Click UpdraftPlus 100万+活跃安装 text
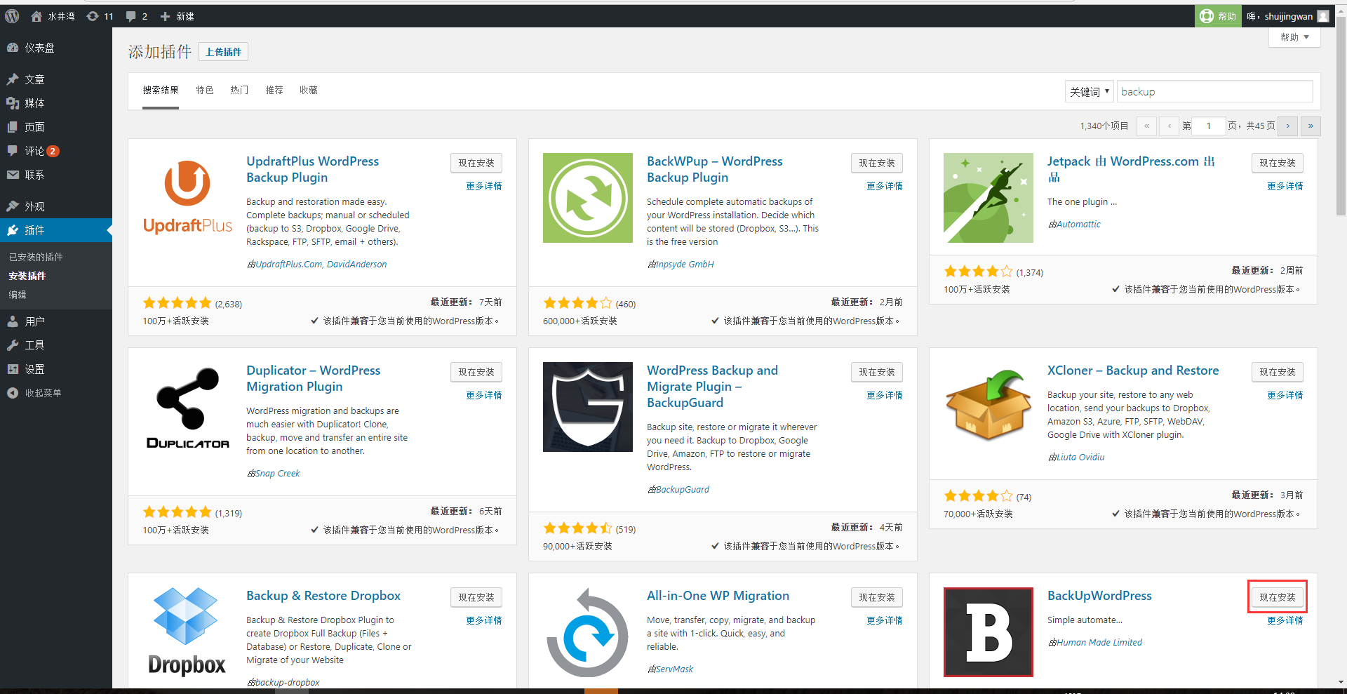The image size is (1347, 694). (x=176, y=321)
